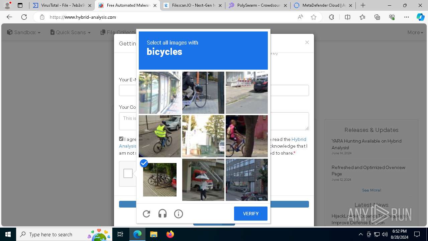Screen dimensions: 428x241
Task: Open YARA Hunting Available news link
Action: coord(366,144)
